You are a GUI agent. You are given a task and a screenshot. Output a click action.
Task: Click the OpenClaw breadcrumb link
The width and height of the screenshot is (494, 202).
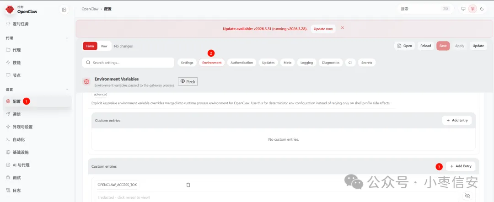[x=90, y=9]
